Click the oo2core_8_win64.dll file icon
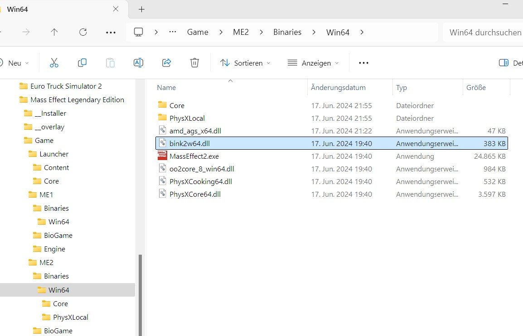This screenshot has width=523, height=336. coord(162,169)
